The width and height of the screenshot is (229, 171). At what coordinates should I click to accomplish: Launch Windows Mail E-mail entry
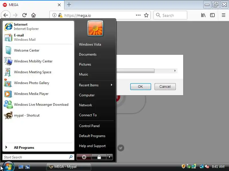click(x=38, y=37)
